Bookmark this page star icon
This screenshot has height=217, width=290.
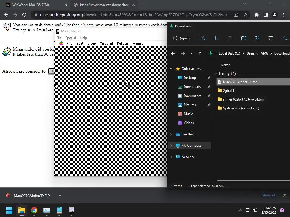coord(245,15)
